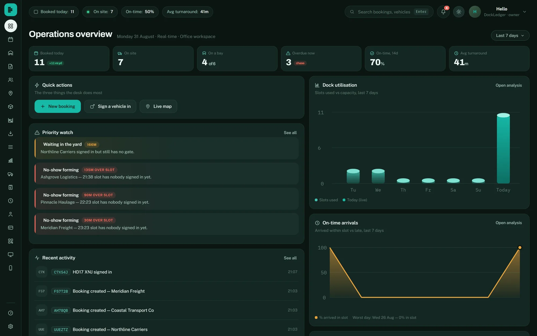
Task: Open the calendar icon in sidebar
Action: coord(10,40)
